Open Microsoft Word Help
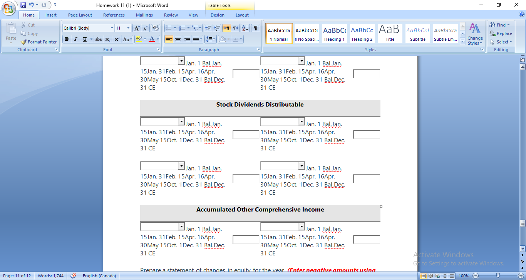Image resolution: width=526 pixels, height=280 pixels. point(521,15)
